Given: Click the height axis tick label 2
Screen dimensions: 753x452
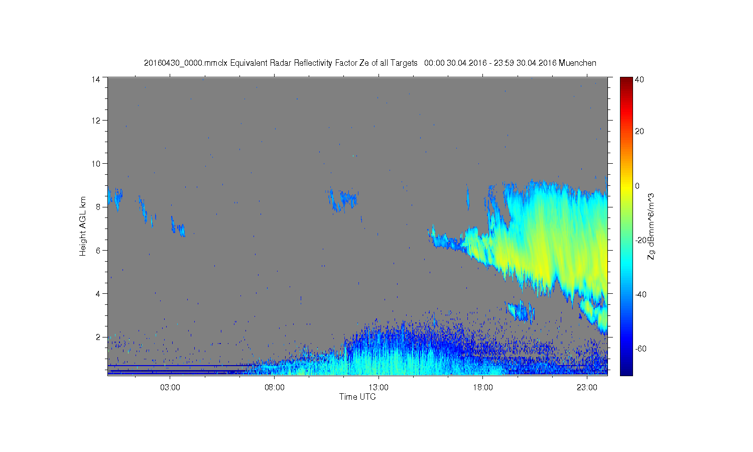Looking at the screenshot, I should [98, 337].
